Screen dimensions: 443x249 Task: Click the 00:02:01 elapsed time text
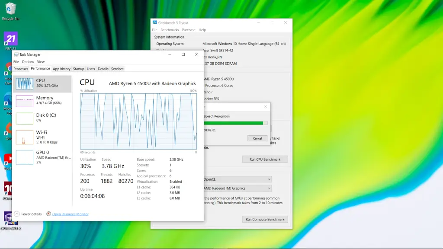(x=210, y=130)
